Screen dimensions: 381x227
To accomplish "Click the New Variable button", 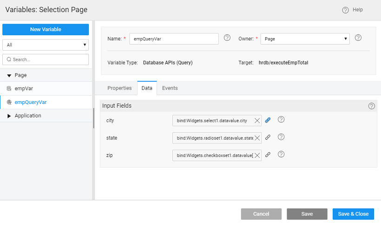I will pos(46,29).
